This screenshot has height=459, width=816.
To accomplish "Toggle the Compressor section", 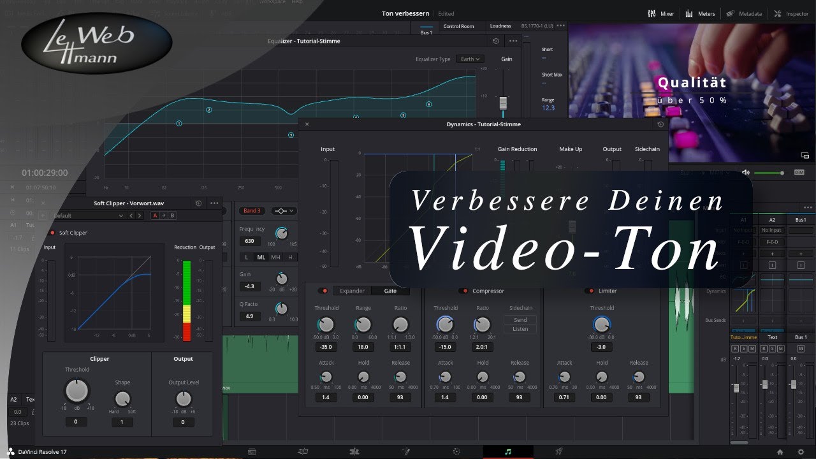I will tap(463, 291).
